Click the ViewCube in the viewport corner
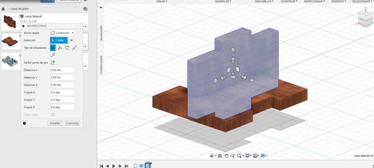Viewport: 374px width, 168px height. pyautogui.click(x=365, y=19)
